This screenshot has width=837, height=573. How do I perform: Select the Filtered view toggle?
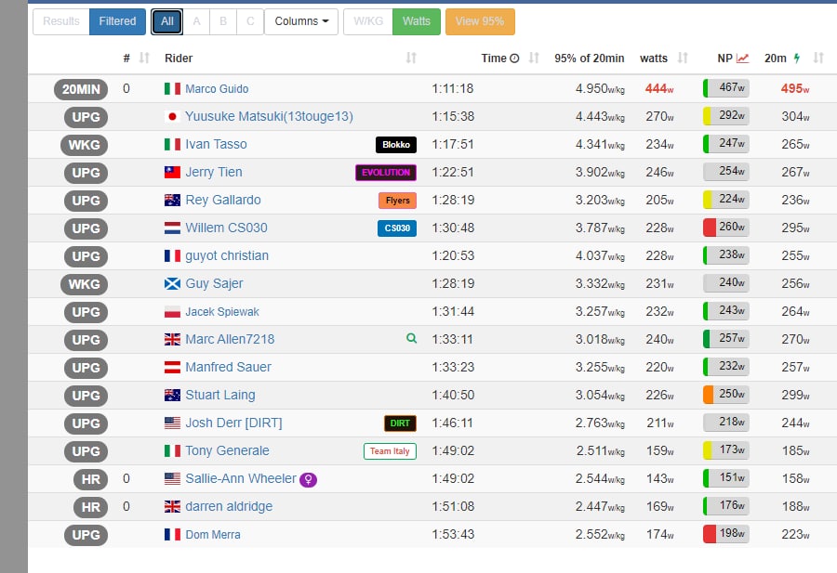pos(117,21)
